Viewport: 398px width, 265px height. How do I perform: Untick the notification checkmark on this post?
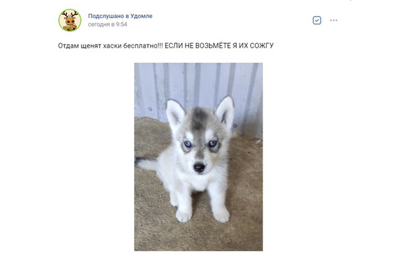[317, 21]
